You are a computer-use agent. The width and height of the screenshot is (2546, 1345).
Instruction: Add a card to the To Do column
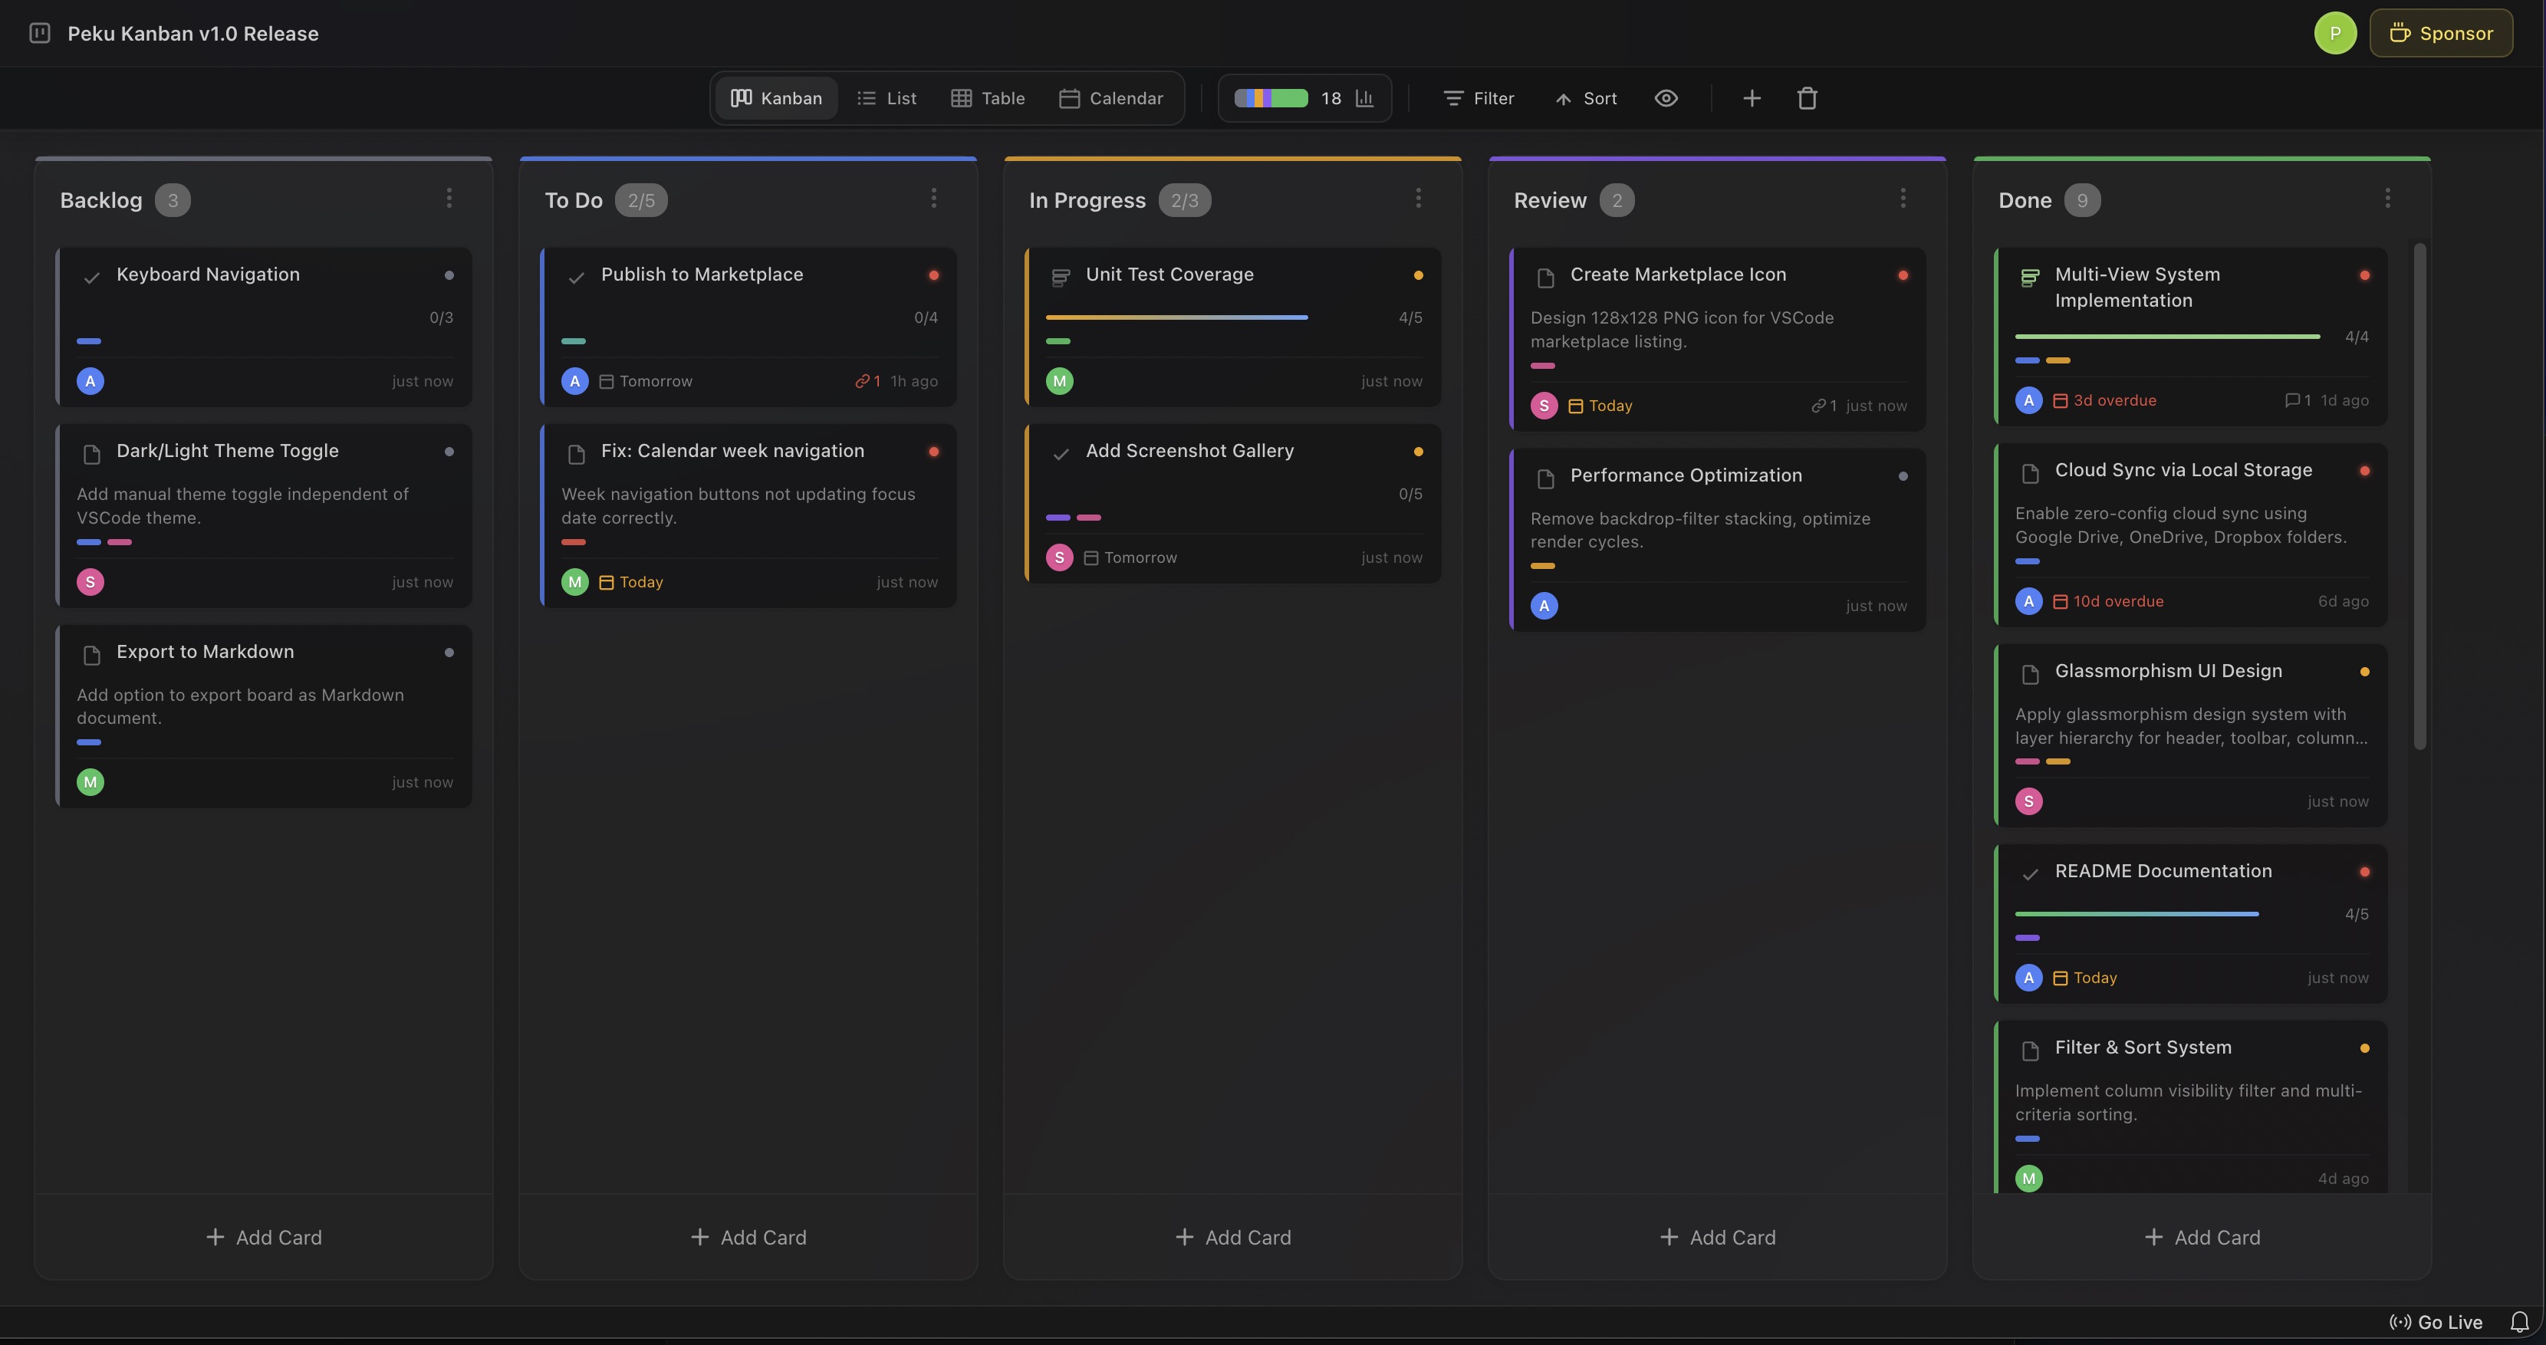[748, 1236]
